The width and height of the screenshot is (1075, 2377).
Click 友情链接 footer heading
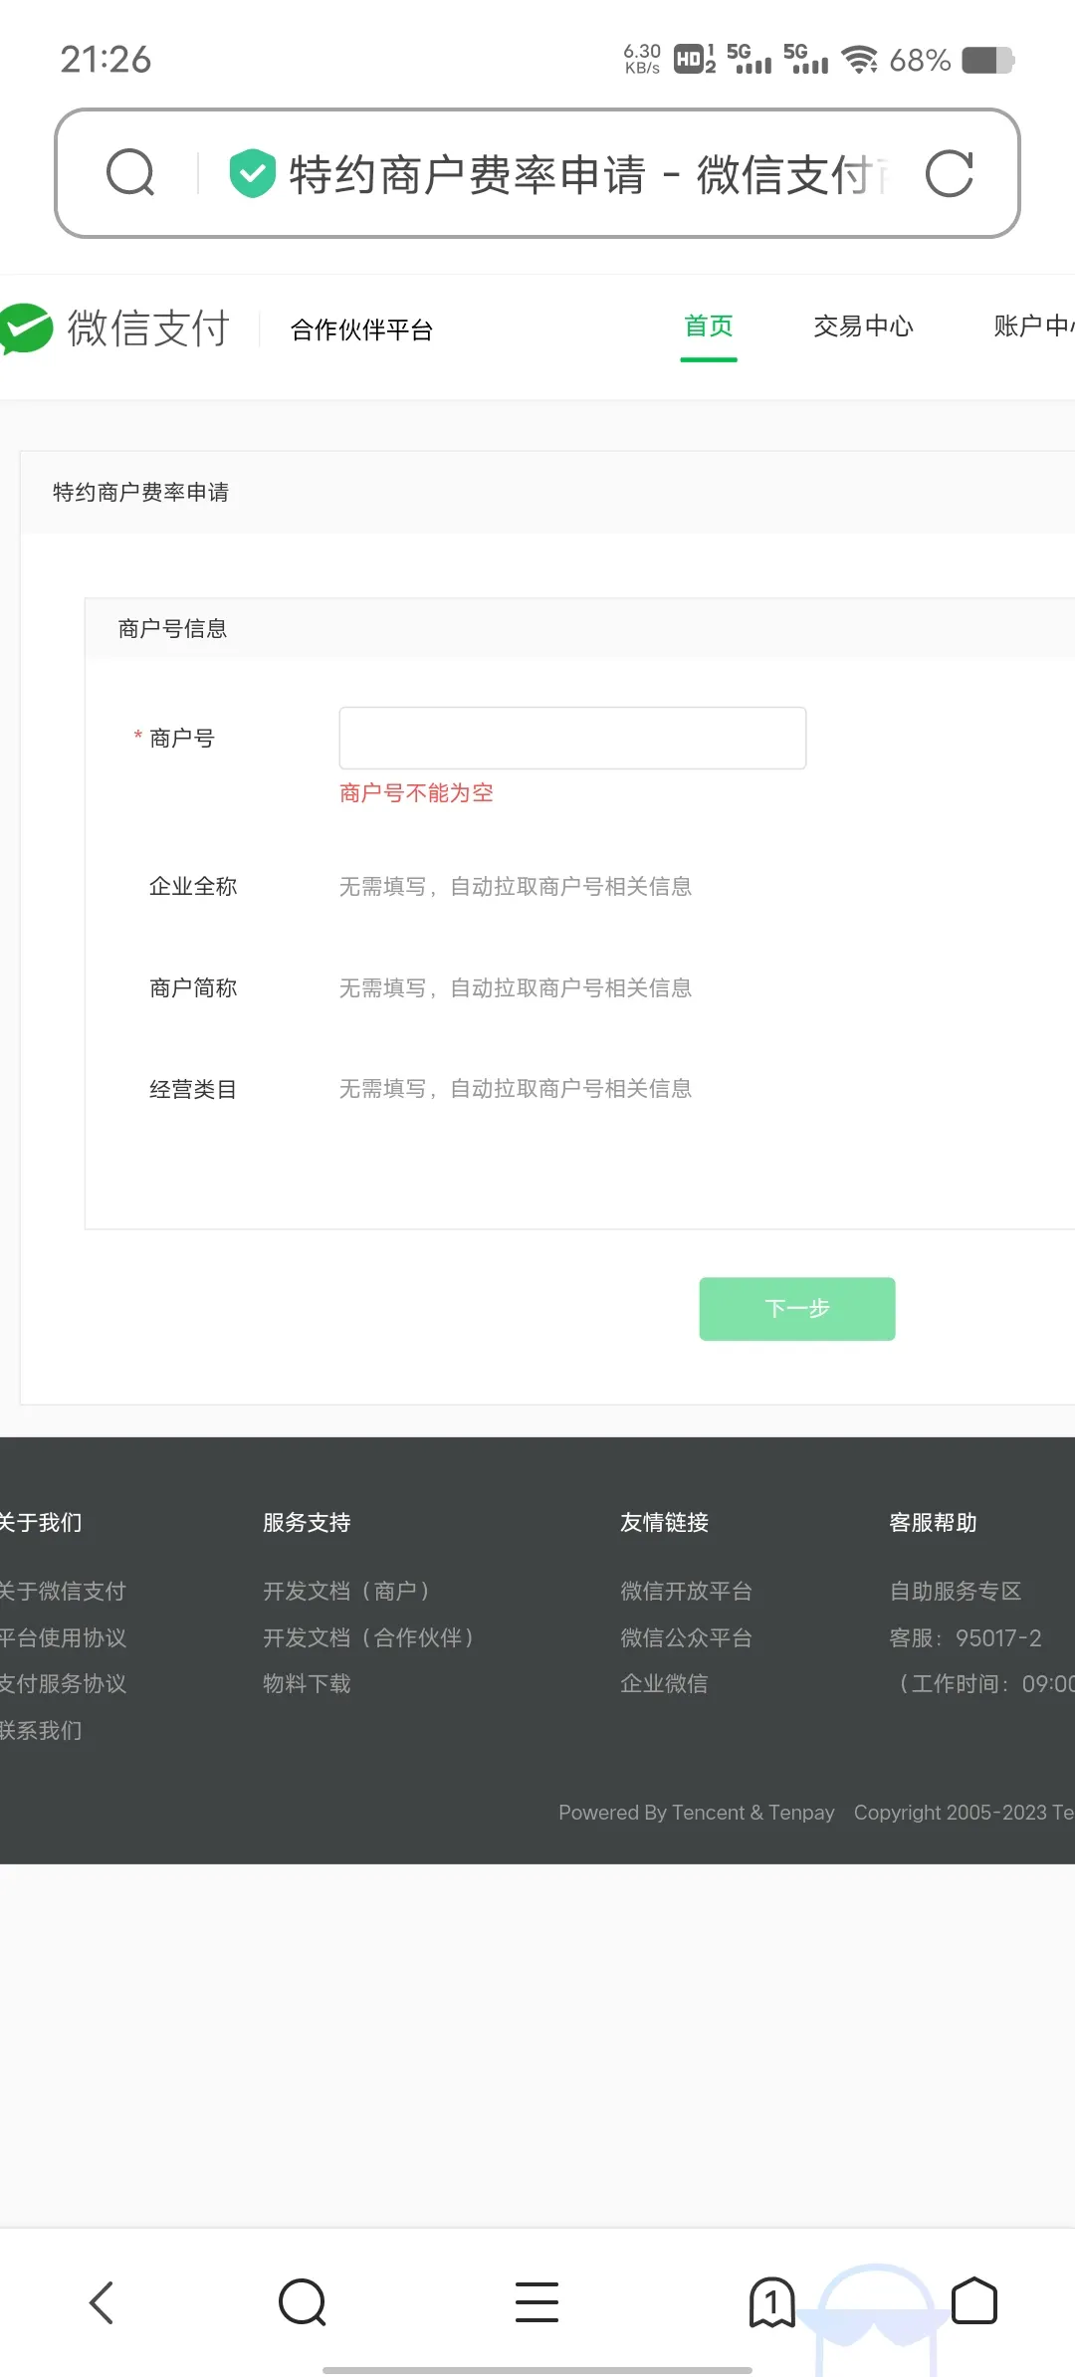(x=664, y=1522)
